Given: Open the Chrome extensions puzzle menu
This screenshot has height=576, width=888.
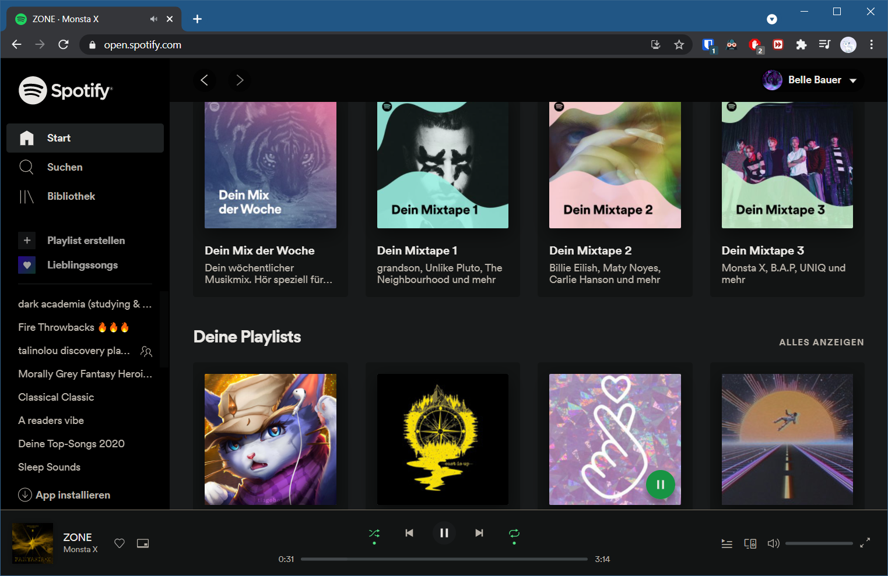Looking at the screenshot, I should 801,45.
